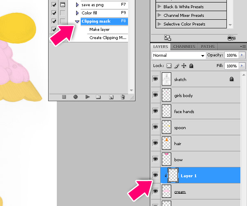Click the create new action icon
The width and height of the screenshot is (247, 206).
pyautogui.click(x=111, y=97)
